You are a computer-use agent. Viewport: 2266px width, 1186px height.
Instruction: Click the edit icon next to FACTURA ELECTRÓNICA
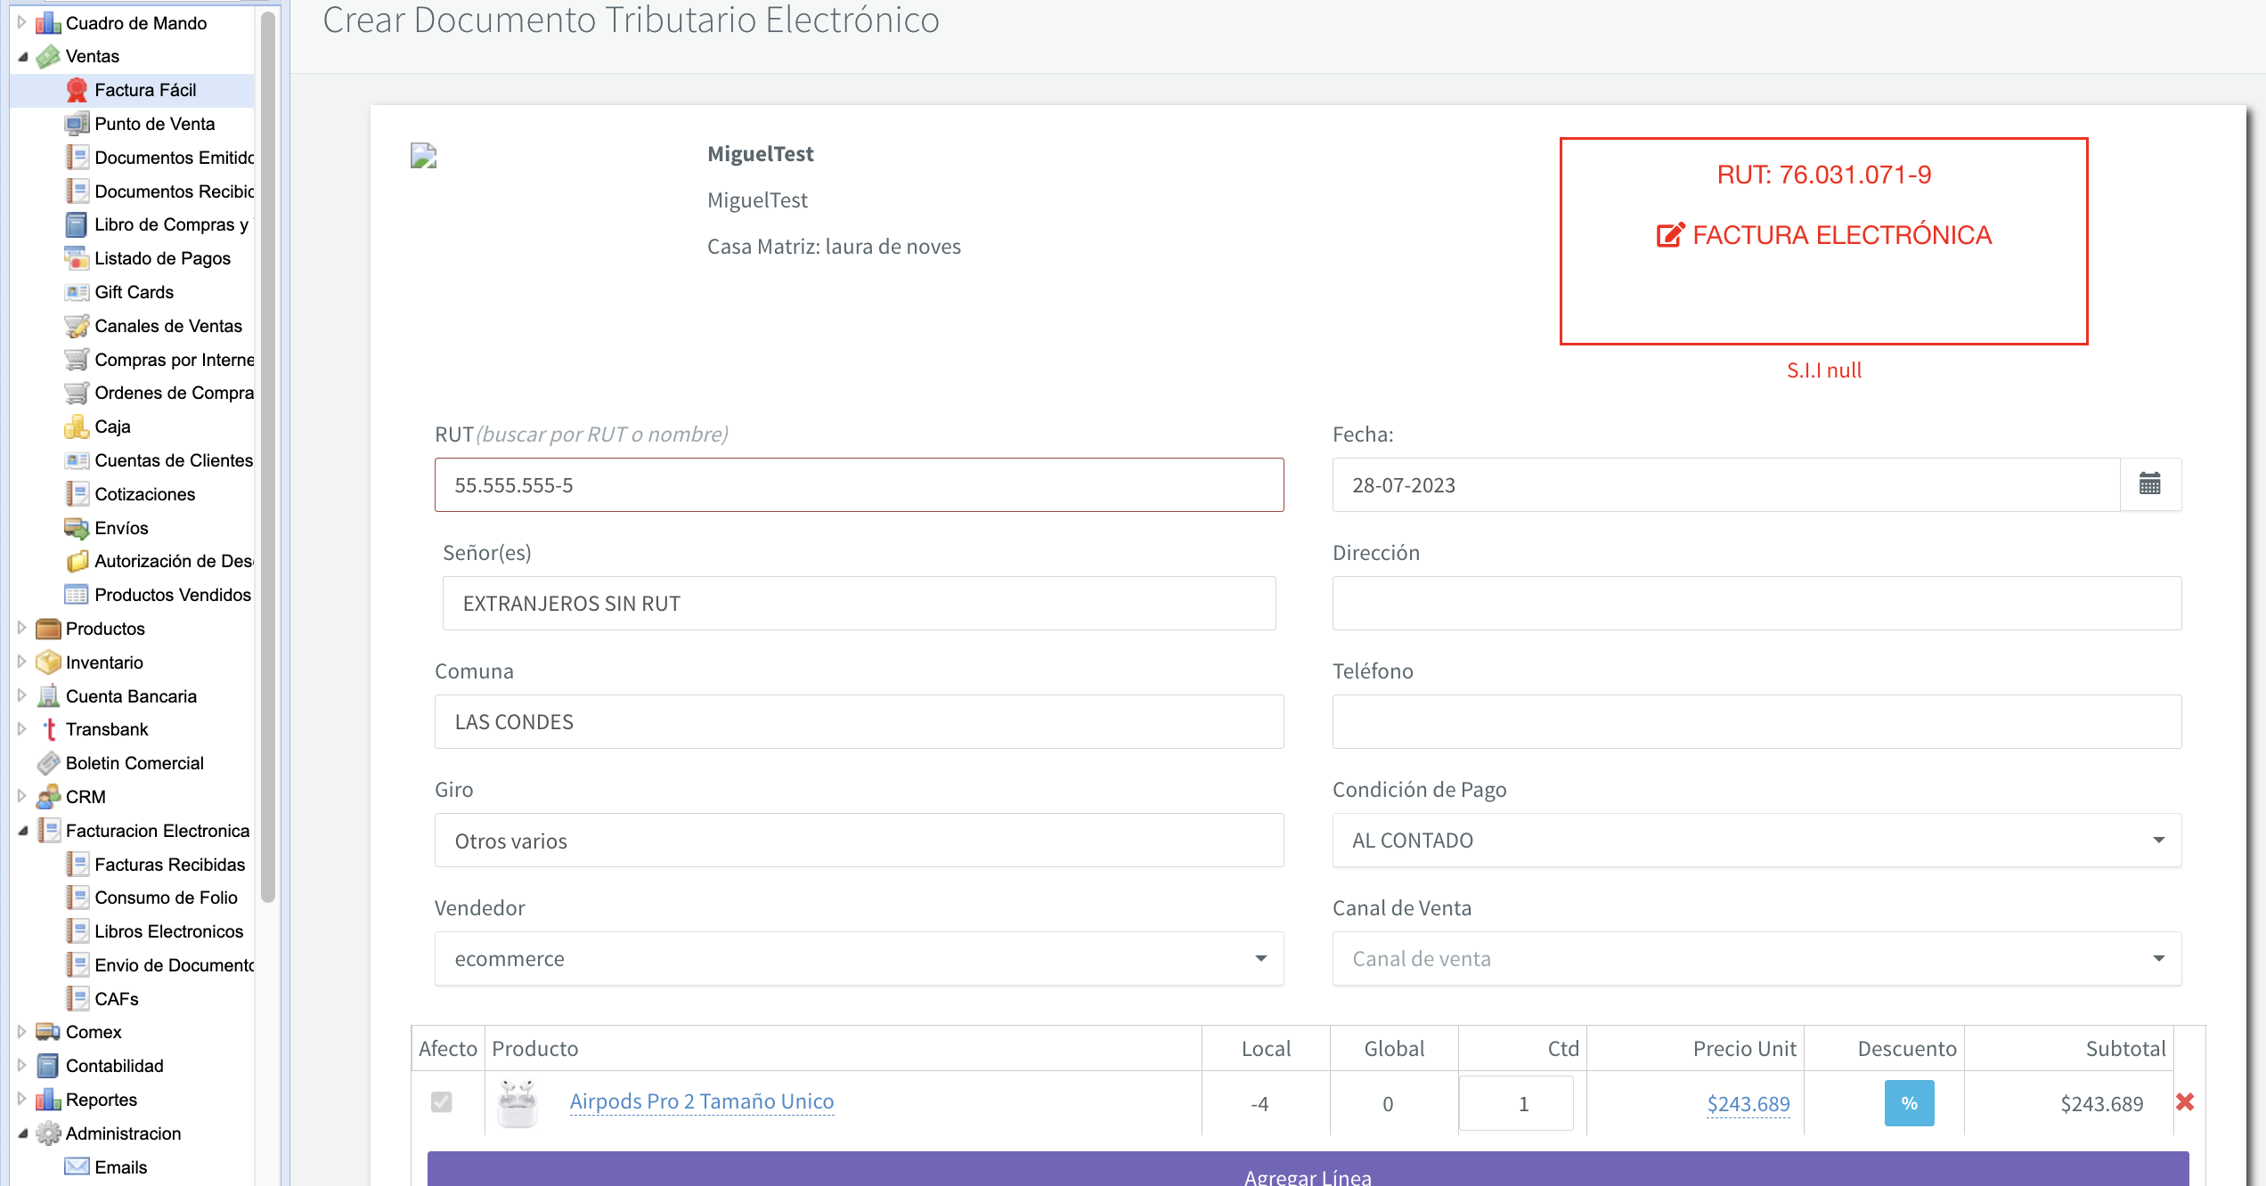pos(1669,235)
